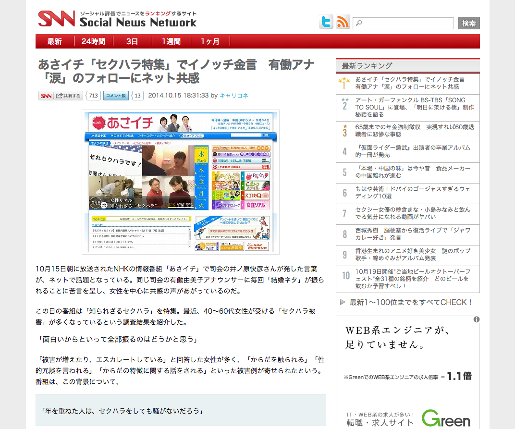Click the article headline あさイチ「セクハラ特集」
Screen dimensions: 515x429
click(x=176, y=71)
